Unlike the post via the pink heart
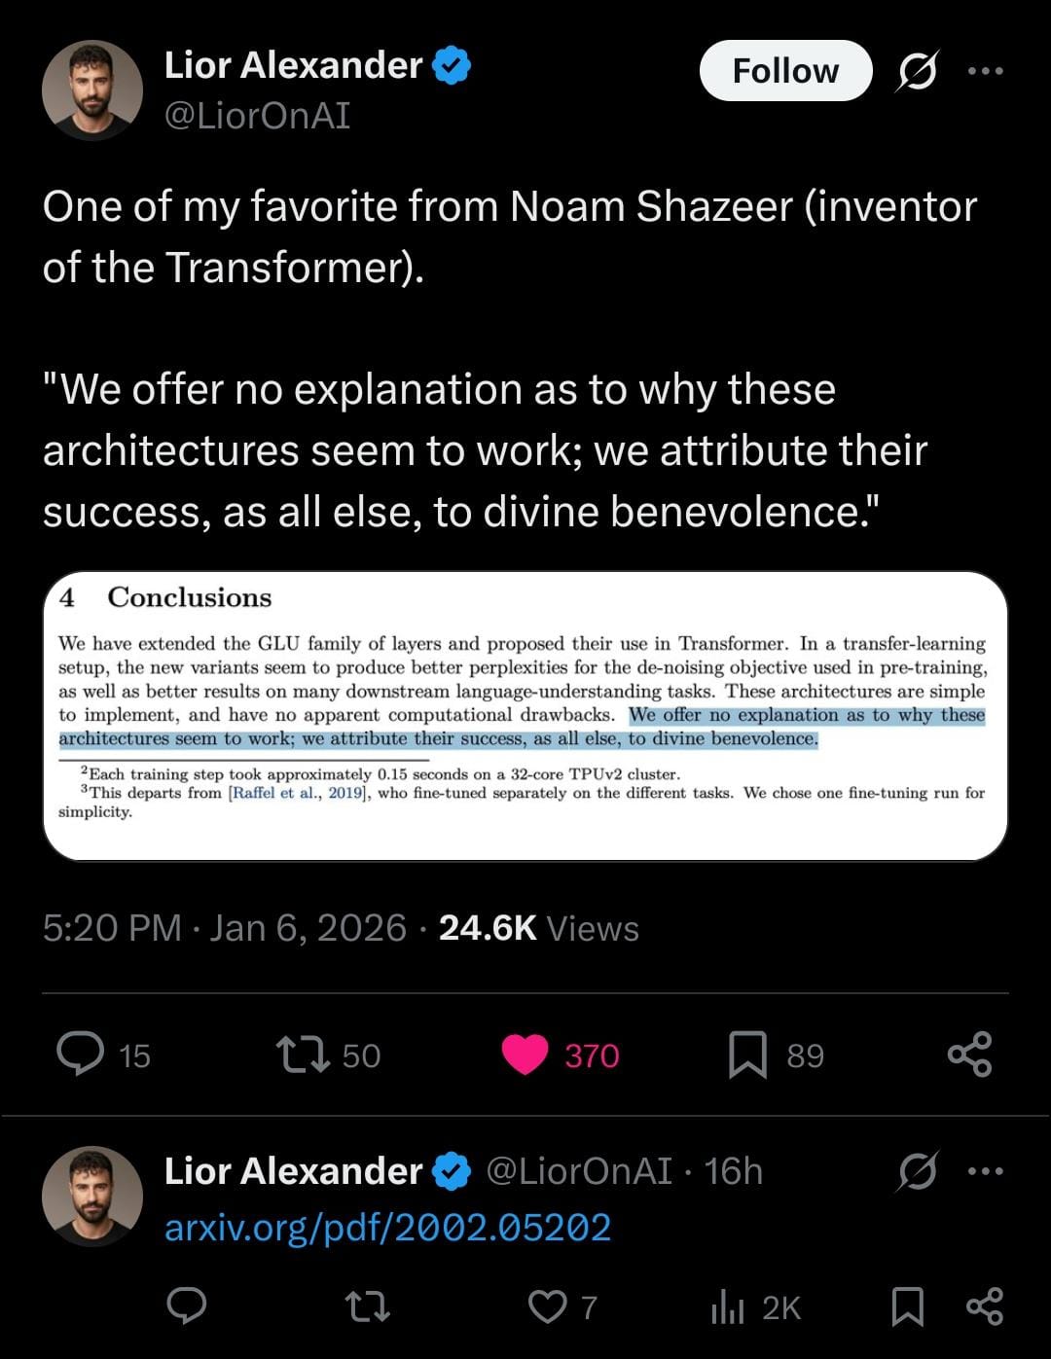 point(525,1055)
